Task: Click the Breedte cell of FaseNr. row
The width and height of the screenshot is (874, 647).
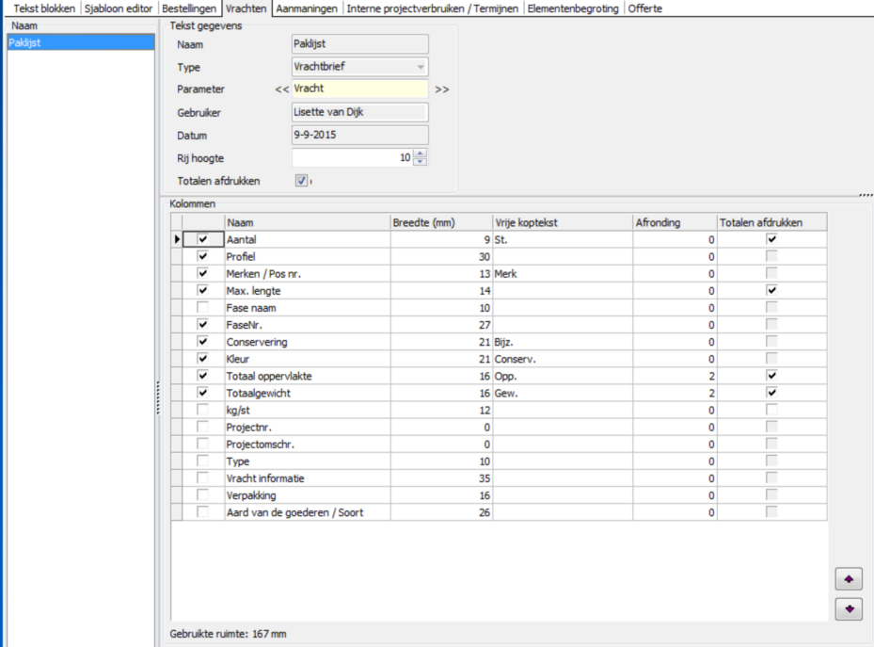Action: 441,325
